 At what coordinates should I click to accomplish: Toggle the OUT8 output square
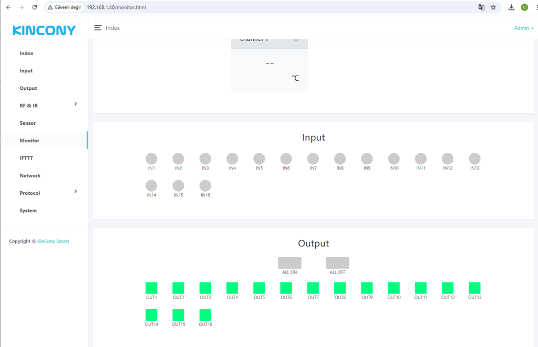(x=340, y=288)
